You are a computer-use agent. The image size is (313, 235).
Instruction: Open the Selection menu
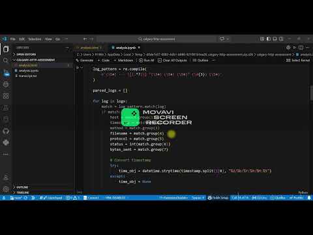[x=35, y=39]
